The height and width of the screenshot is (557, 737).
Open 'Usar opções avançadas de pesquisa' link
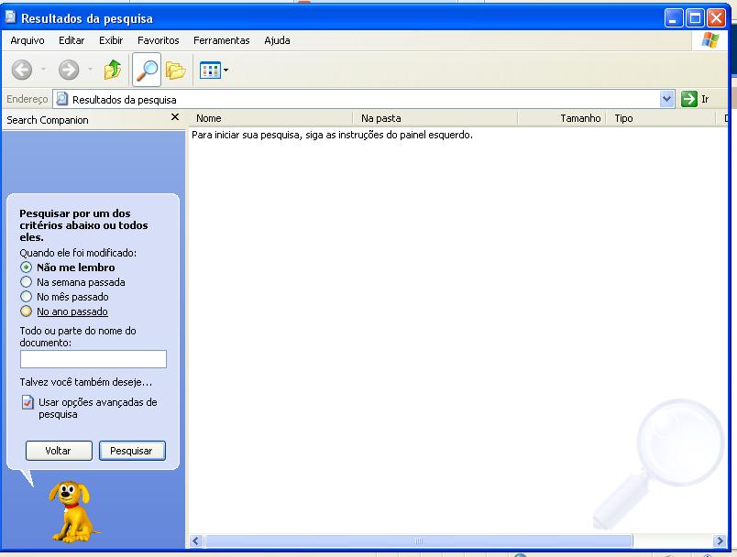point(98,408)
